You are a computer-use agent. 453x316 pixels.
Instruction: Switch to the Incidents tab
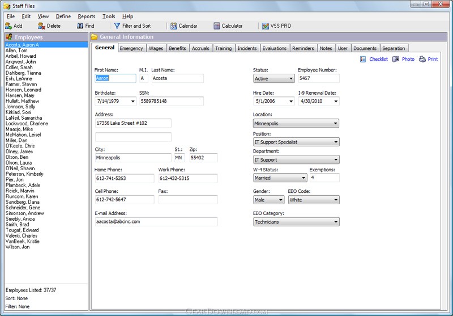point(247,48)
